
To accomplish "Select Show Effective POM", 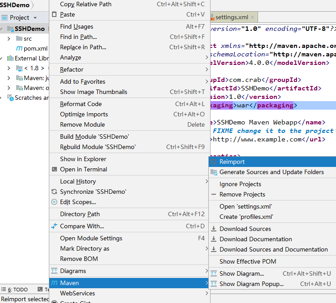I will [272, 261].
